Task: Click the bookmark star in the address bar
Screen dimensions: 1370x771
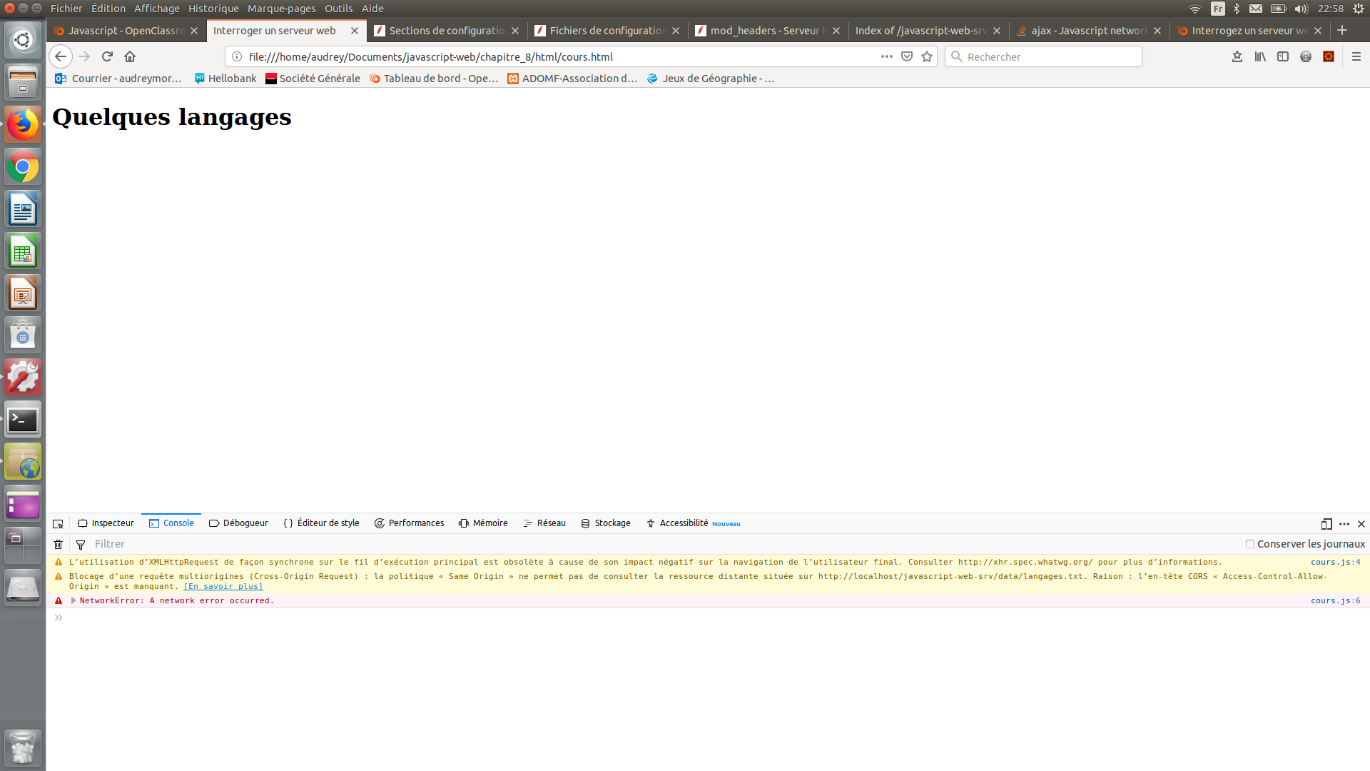Action: click(x=928, y=56)
